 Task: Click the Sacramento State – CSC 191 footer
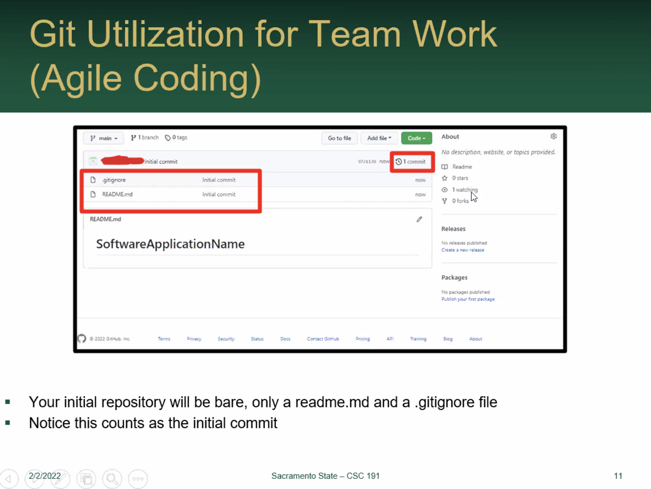325,476
